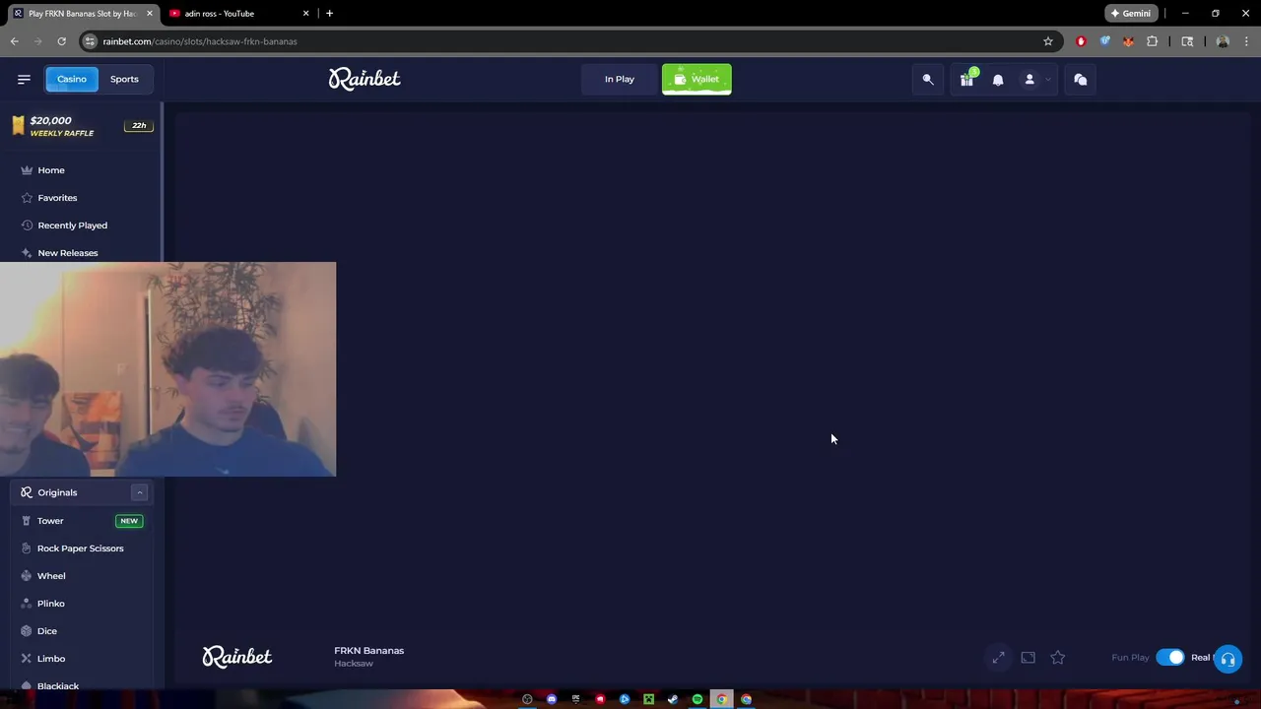The image size is (1261, 709).
Task: Open the Gemini button in Chrome
Action: click(x=1131, y=14)
